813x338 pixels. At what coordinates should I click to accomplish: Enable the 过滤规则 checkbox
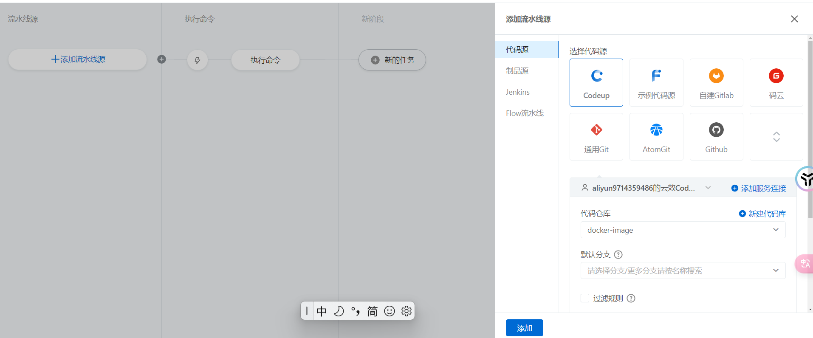pos(585,298)
